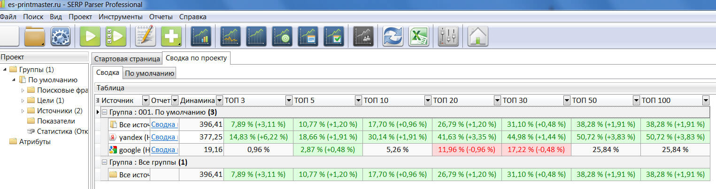Open ТОП 3 column filter dropdown
Viewport: 716px width, 189px height.
(289, 101)
